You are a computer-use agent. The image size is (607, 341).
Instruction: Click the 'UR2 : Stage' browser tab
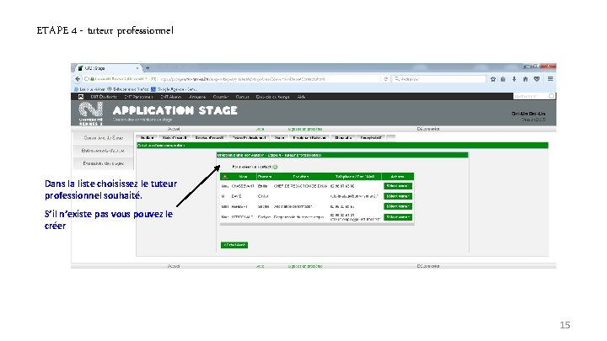click(108, 68)
